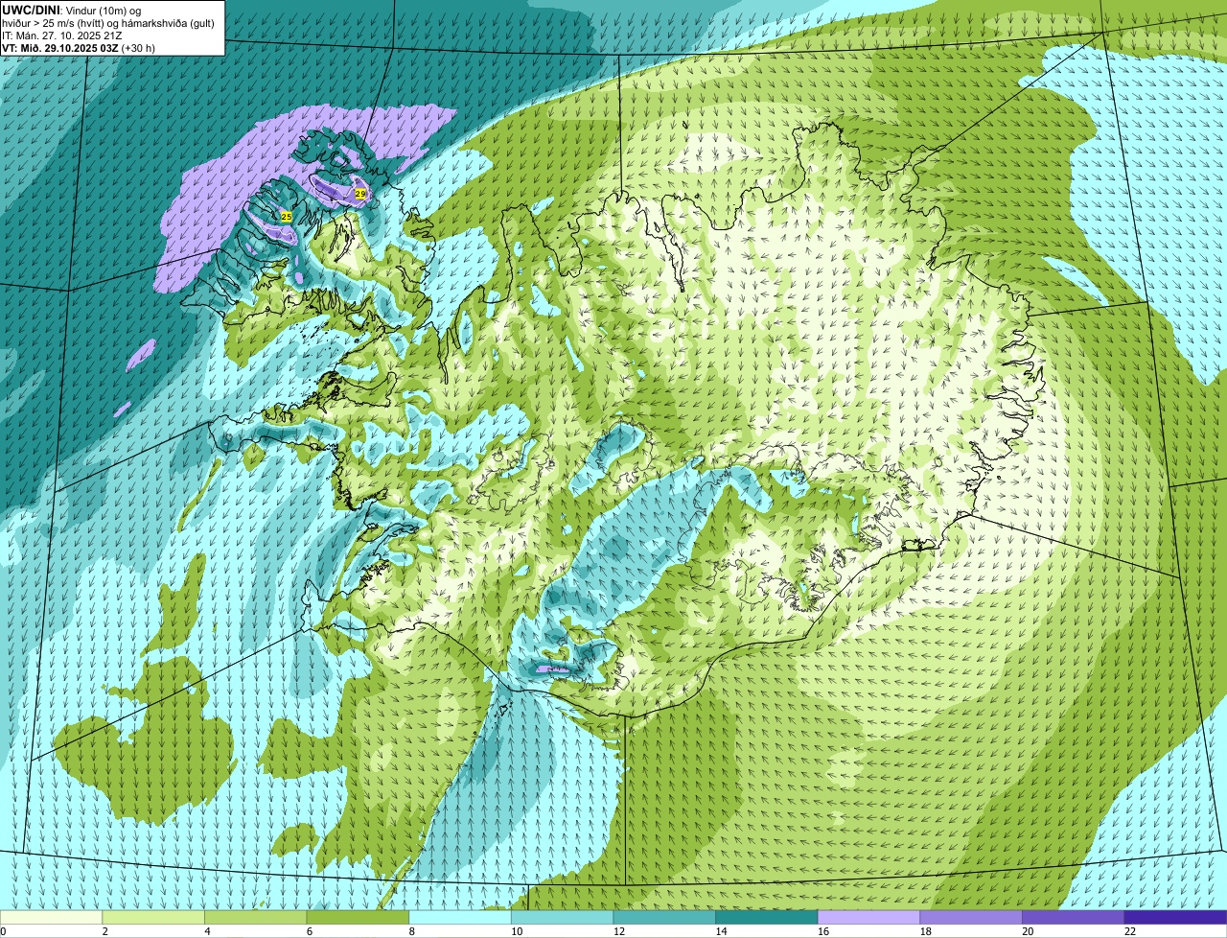Click the hviður > 25 m/s description line
The width and height of the screenshot is (1227, 938).
tap(108, 23)
